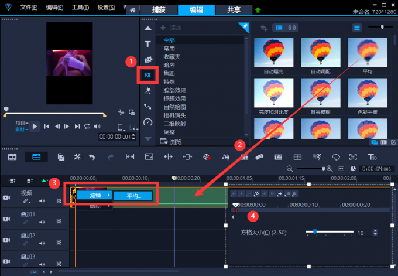Open the green add-track triangle dropdown

(x=44, y=180)
